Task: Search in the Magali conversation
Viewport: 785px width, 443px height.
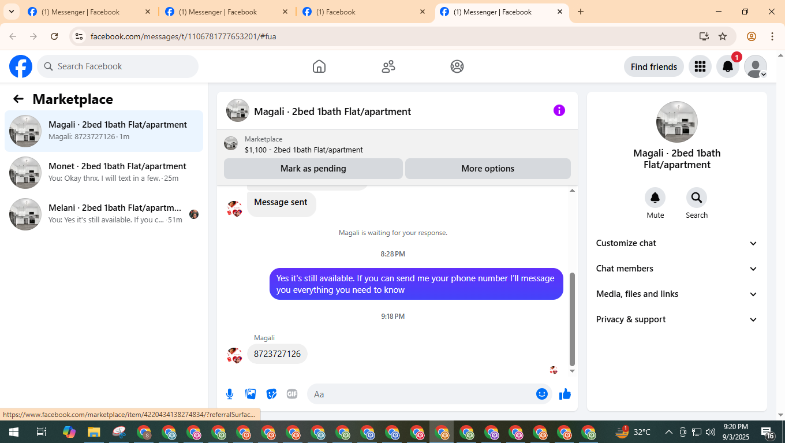Action: pos(697,198)
